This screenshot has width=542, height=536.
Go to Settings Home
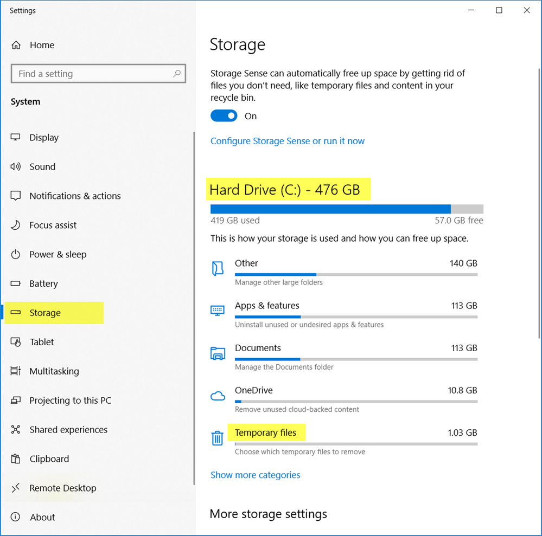point(42,45)
